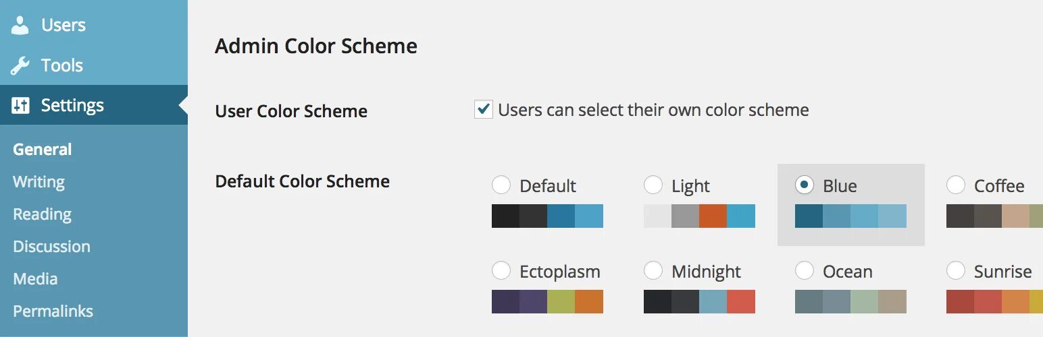The height and width of the screenshot is (337, 1043).
Task: Choose the Light color scheme radio button
Action: coord(653,185)
